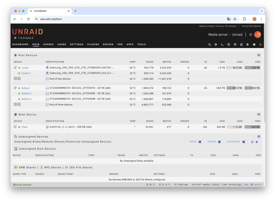The image size is (276, 201).
Task: Open SETTINGS tab
Action: pyautogui.click(x=76, y=44)
